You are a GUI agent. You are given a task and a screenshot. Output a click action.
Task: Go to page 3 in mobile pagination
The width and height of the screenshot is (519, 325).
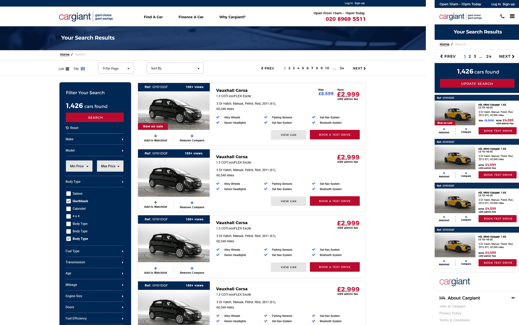(x=475, y=56)
